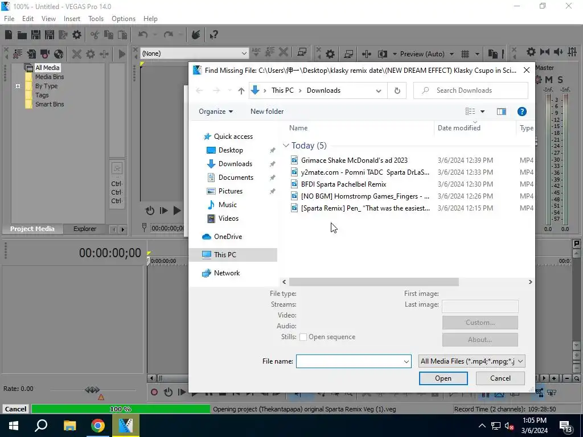Click the Overlays grid icon in preview toolbar

[465, 54]
